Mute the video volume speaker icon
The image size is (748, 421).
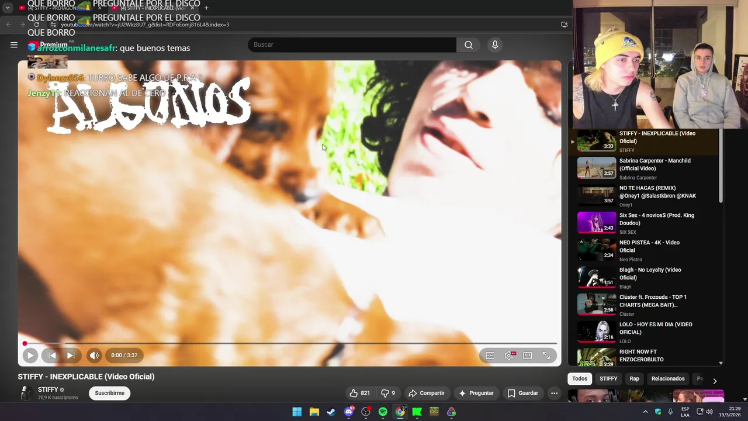point(94,355)
